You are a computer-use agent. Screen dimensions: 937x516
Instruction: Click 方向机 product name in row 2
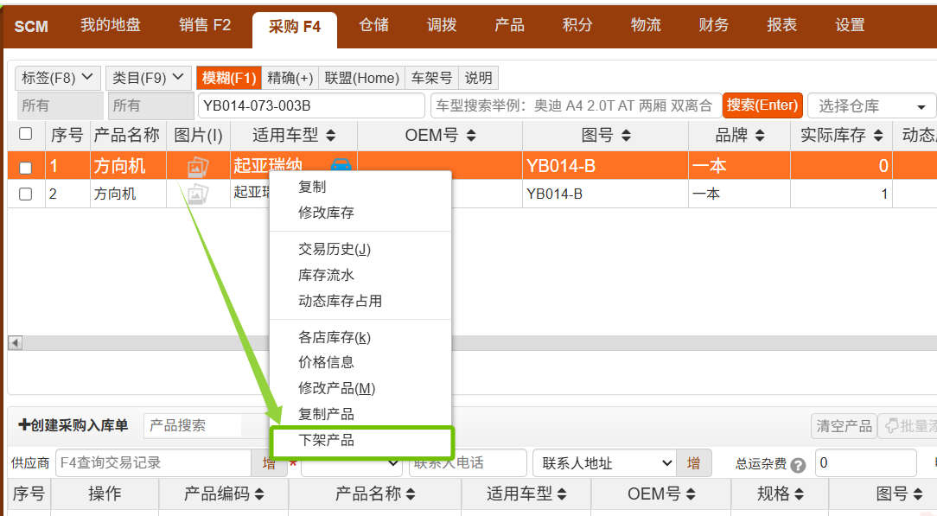pos(115,194)
